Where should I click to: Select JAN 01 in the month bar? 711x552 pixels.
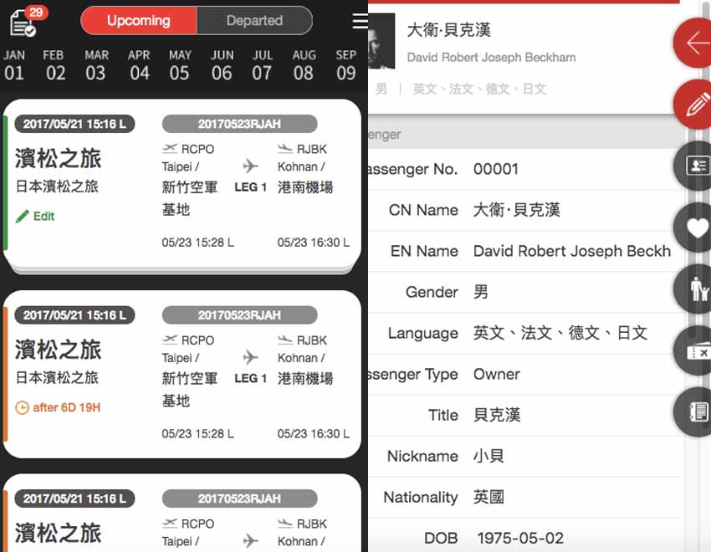(x=14, y=66)
